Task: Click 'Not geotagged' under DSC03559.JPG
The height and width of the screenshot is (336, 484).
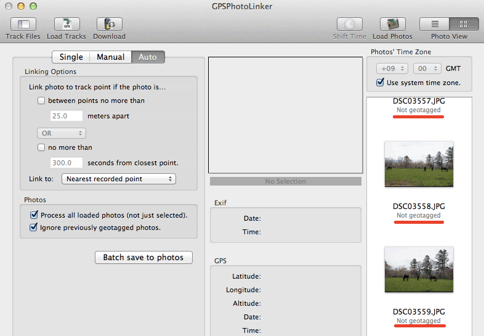Action: point(419,321)
